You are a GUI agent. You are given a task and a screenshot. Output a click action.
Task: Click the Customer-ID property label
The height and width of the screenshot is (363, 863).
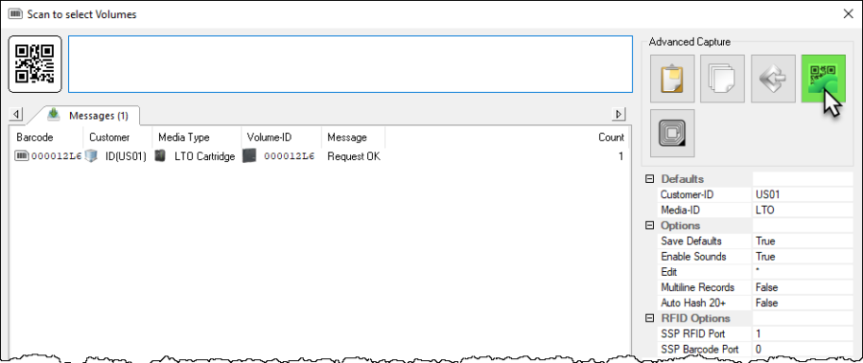click(x=687, y=194)
